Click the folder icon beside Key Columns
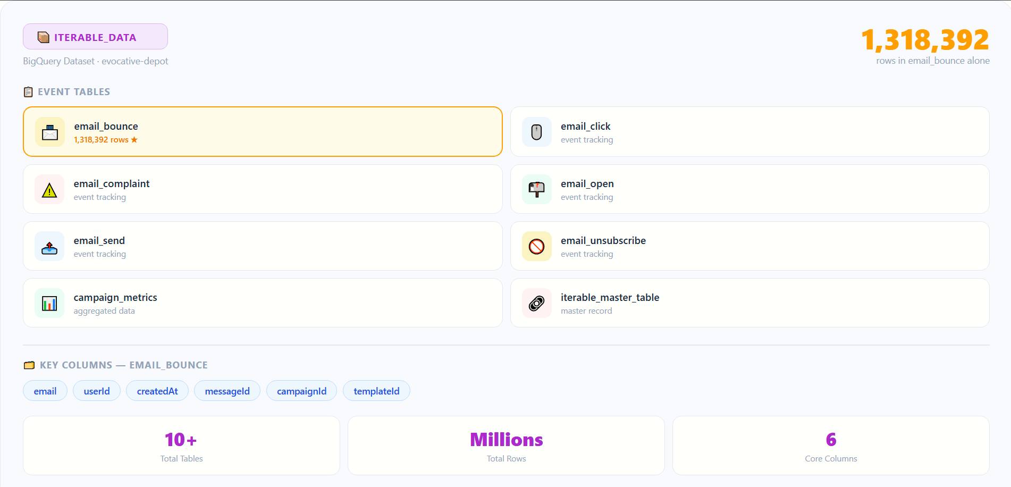 pyautogui.click(x=29, y=365)
